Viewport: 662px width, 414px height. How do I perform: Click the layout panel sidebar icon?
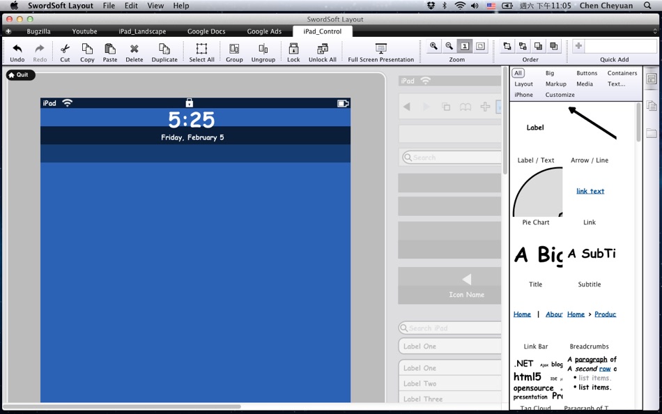click(652, 79)
